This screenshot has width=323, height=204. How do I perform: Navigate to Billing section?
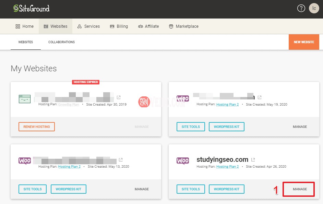(x=119, y=26)
